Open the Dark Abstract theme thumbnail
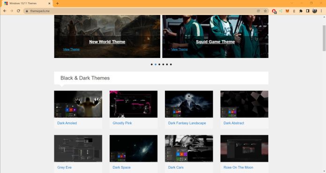The image size is (326, 173). pos(244,104)
